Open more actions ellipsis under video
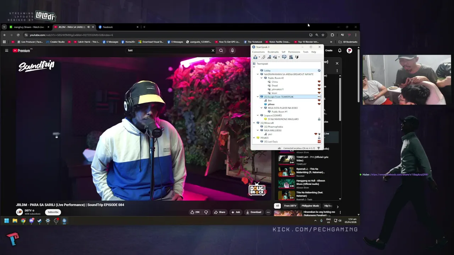Viewport: 454px width, 255px height. [268, 212]
